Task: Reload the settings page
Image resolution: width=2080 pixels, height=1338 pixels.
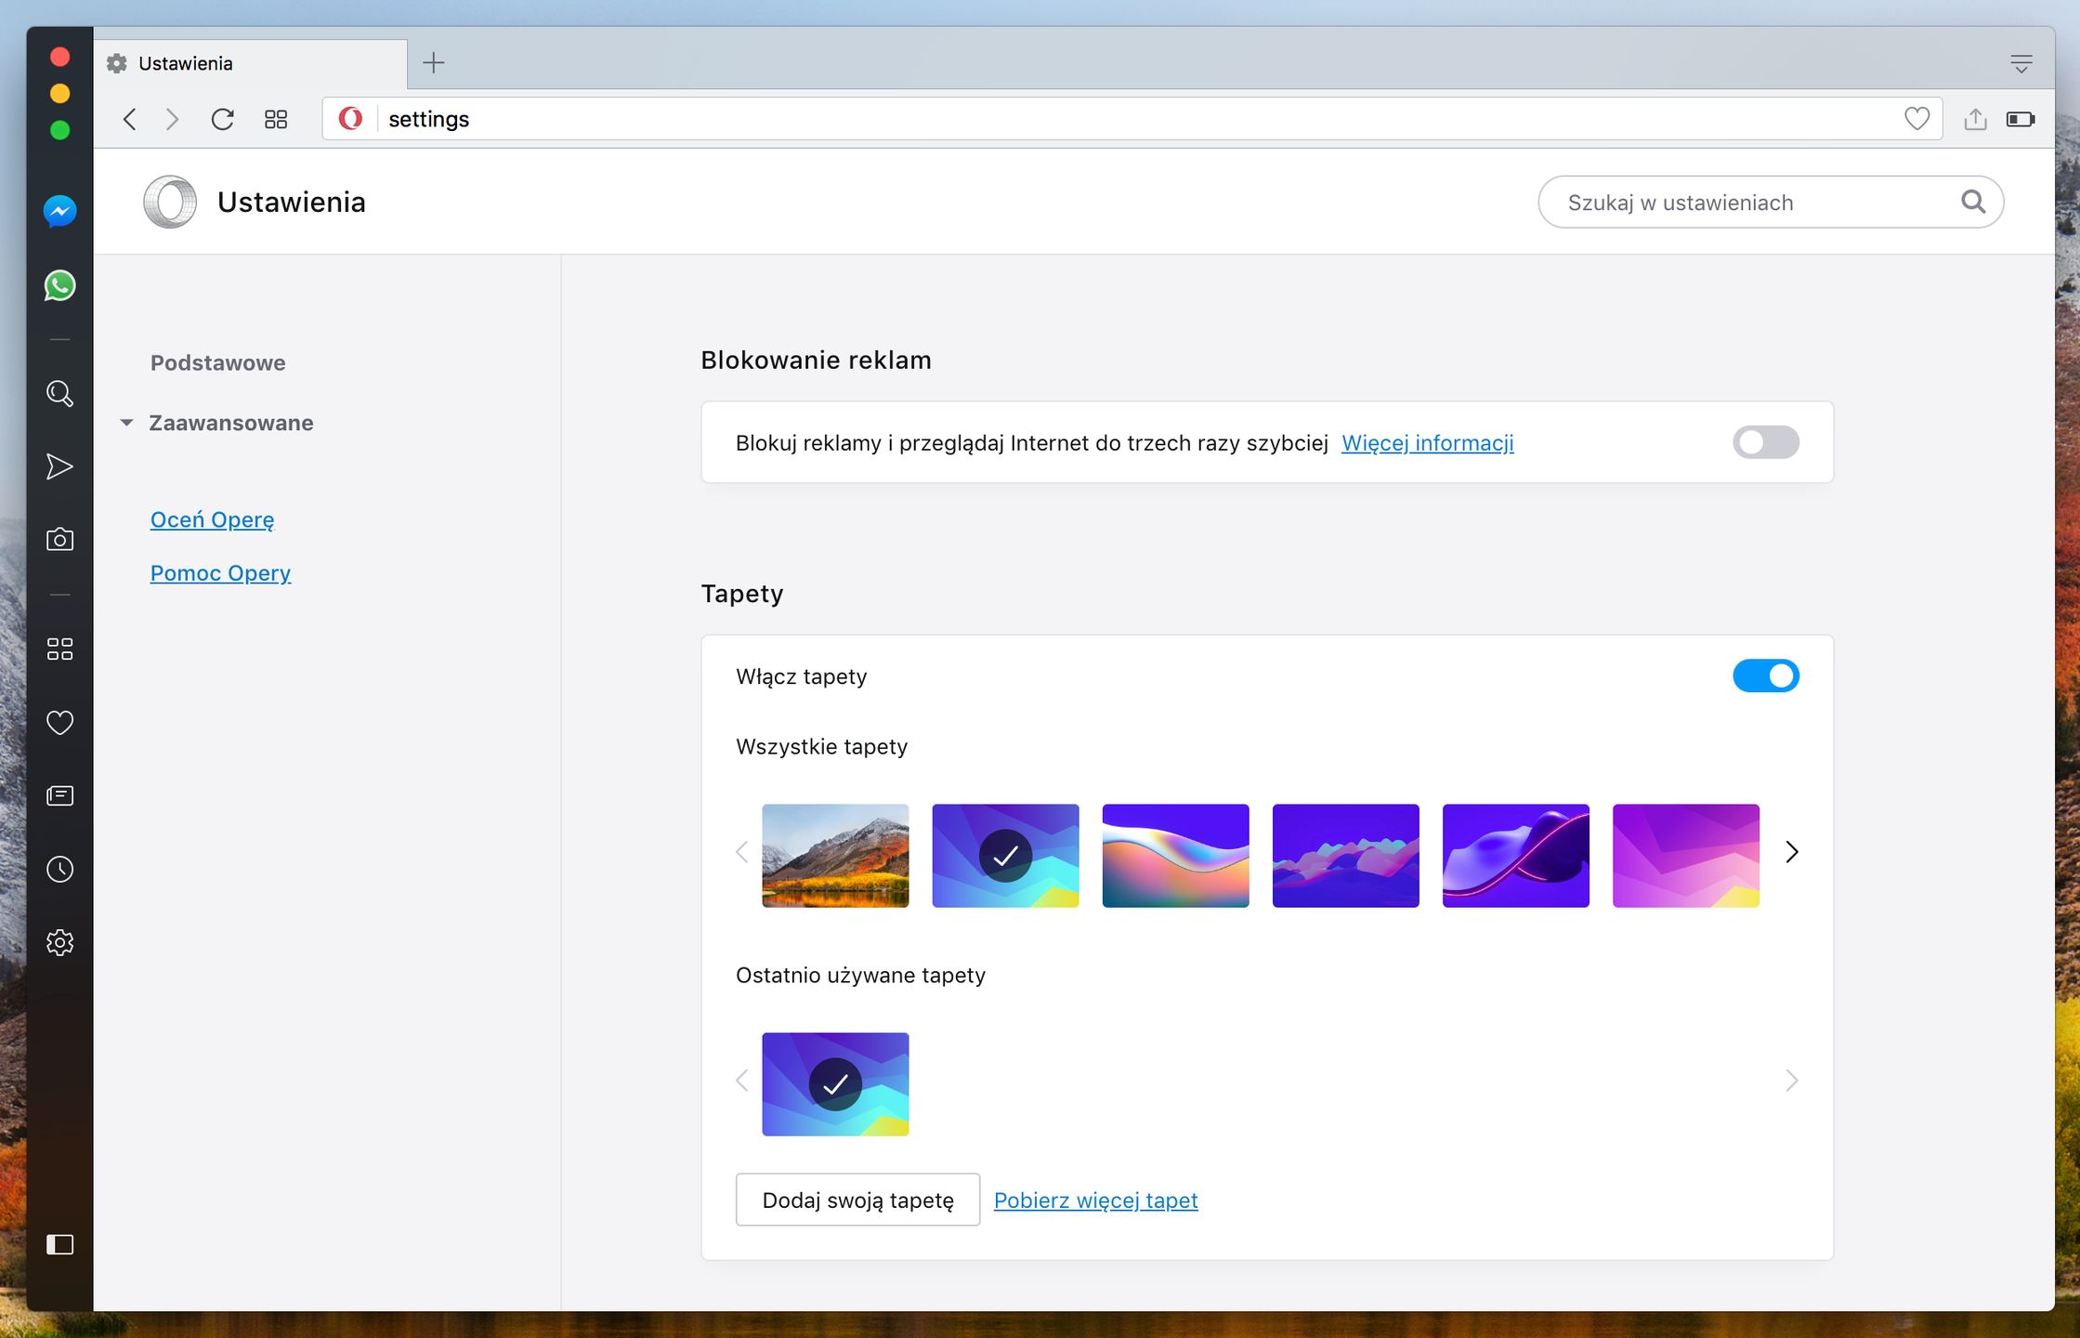Action: click(x=222, y=119)
